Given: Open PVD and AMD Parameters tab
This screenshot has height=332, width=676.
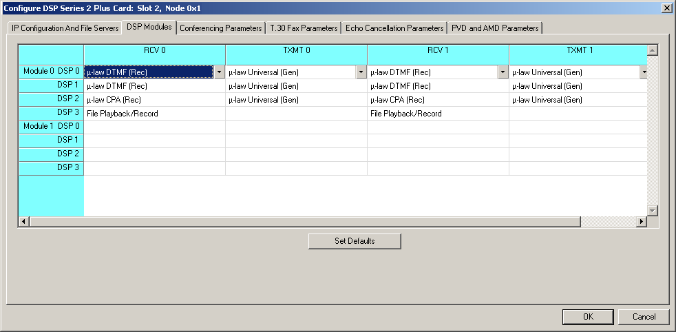Looking at the screenshot, I should coord(495,28).
